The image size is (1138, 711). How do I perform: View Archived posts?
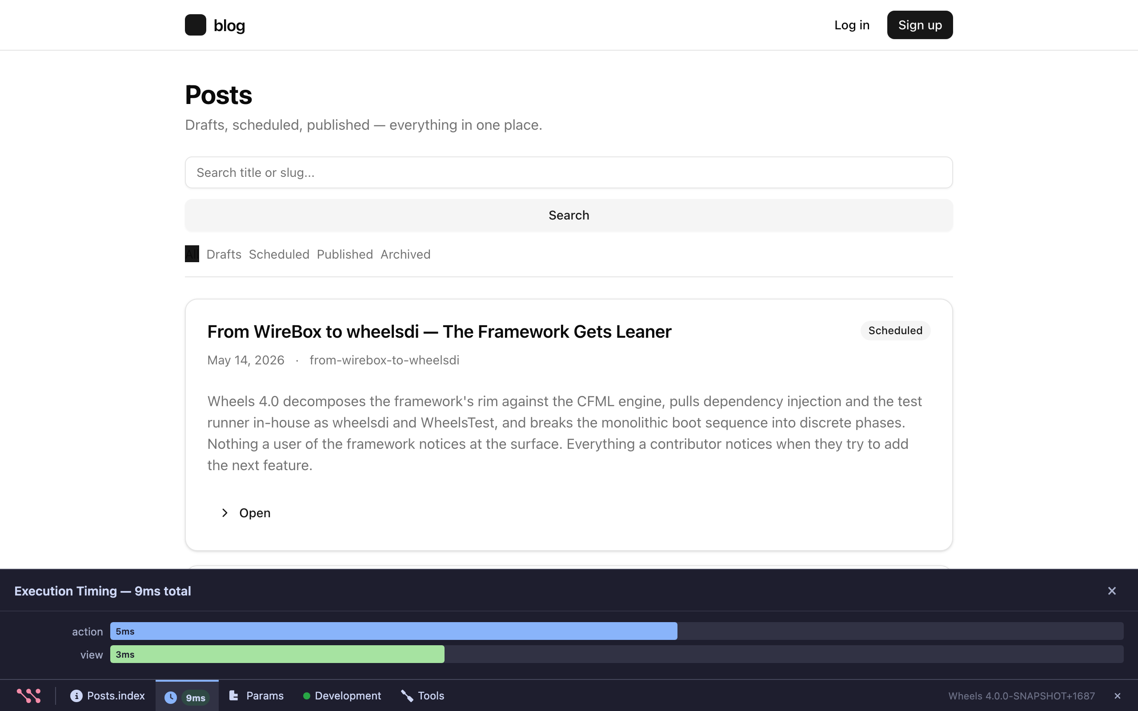coord(405,254)
